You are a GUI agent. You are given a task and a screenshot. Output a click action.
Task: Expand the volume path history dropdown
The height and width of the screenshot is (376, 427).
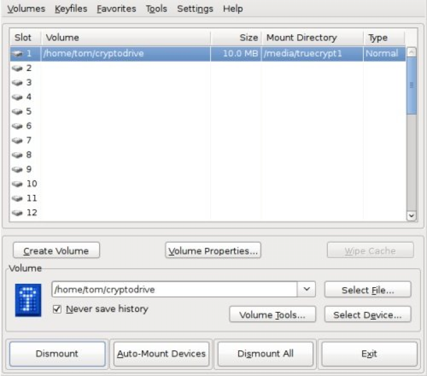[306, 289]
